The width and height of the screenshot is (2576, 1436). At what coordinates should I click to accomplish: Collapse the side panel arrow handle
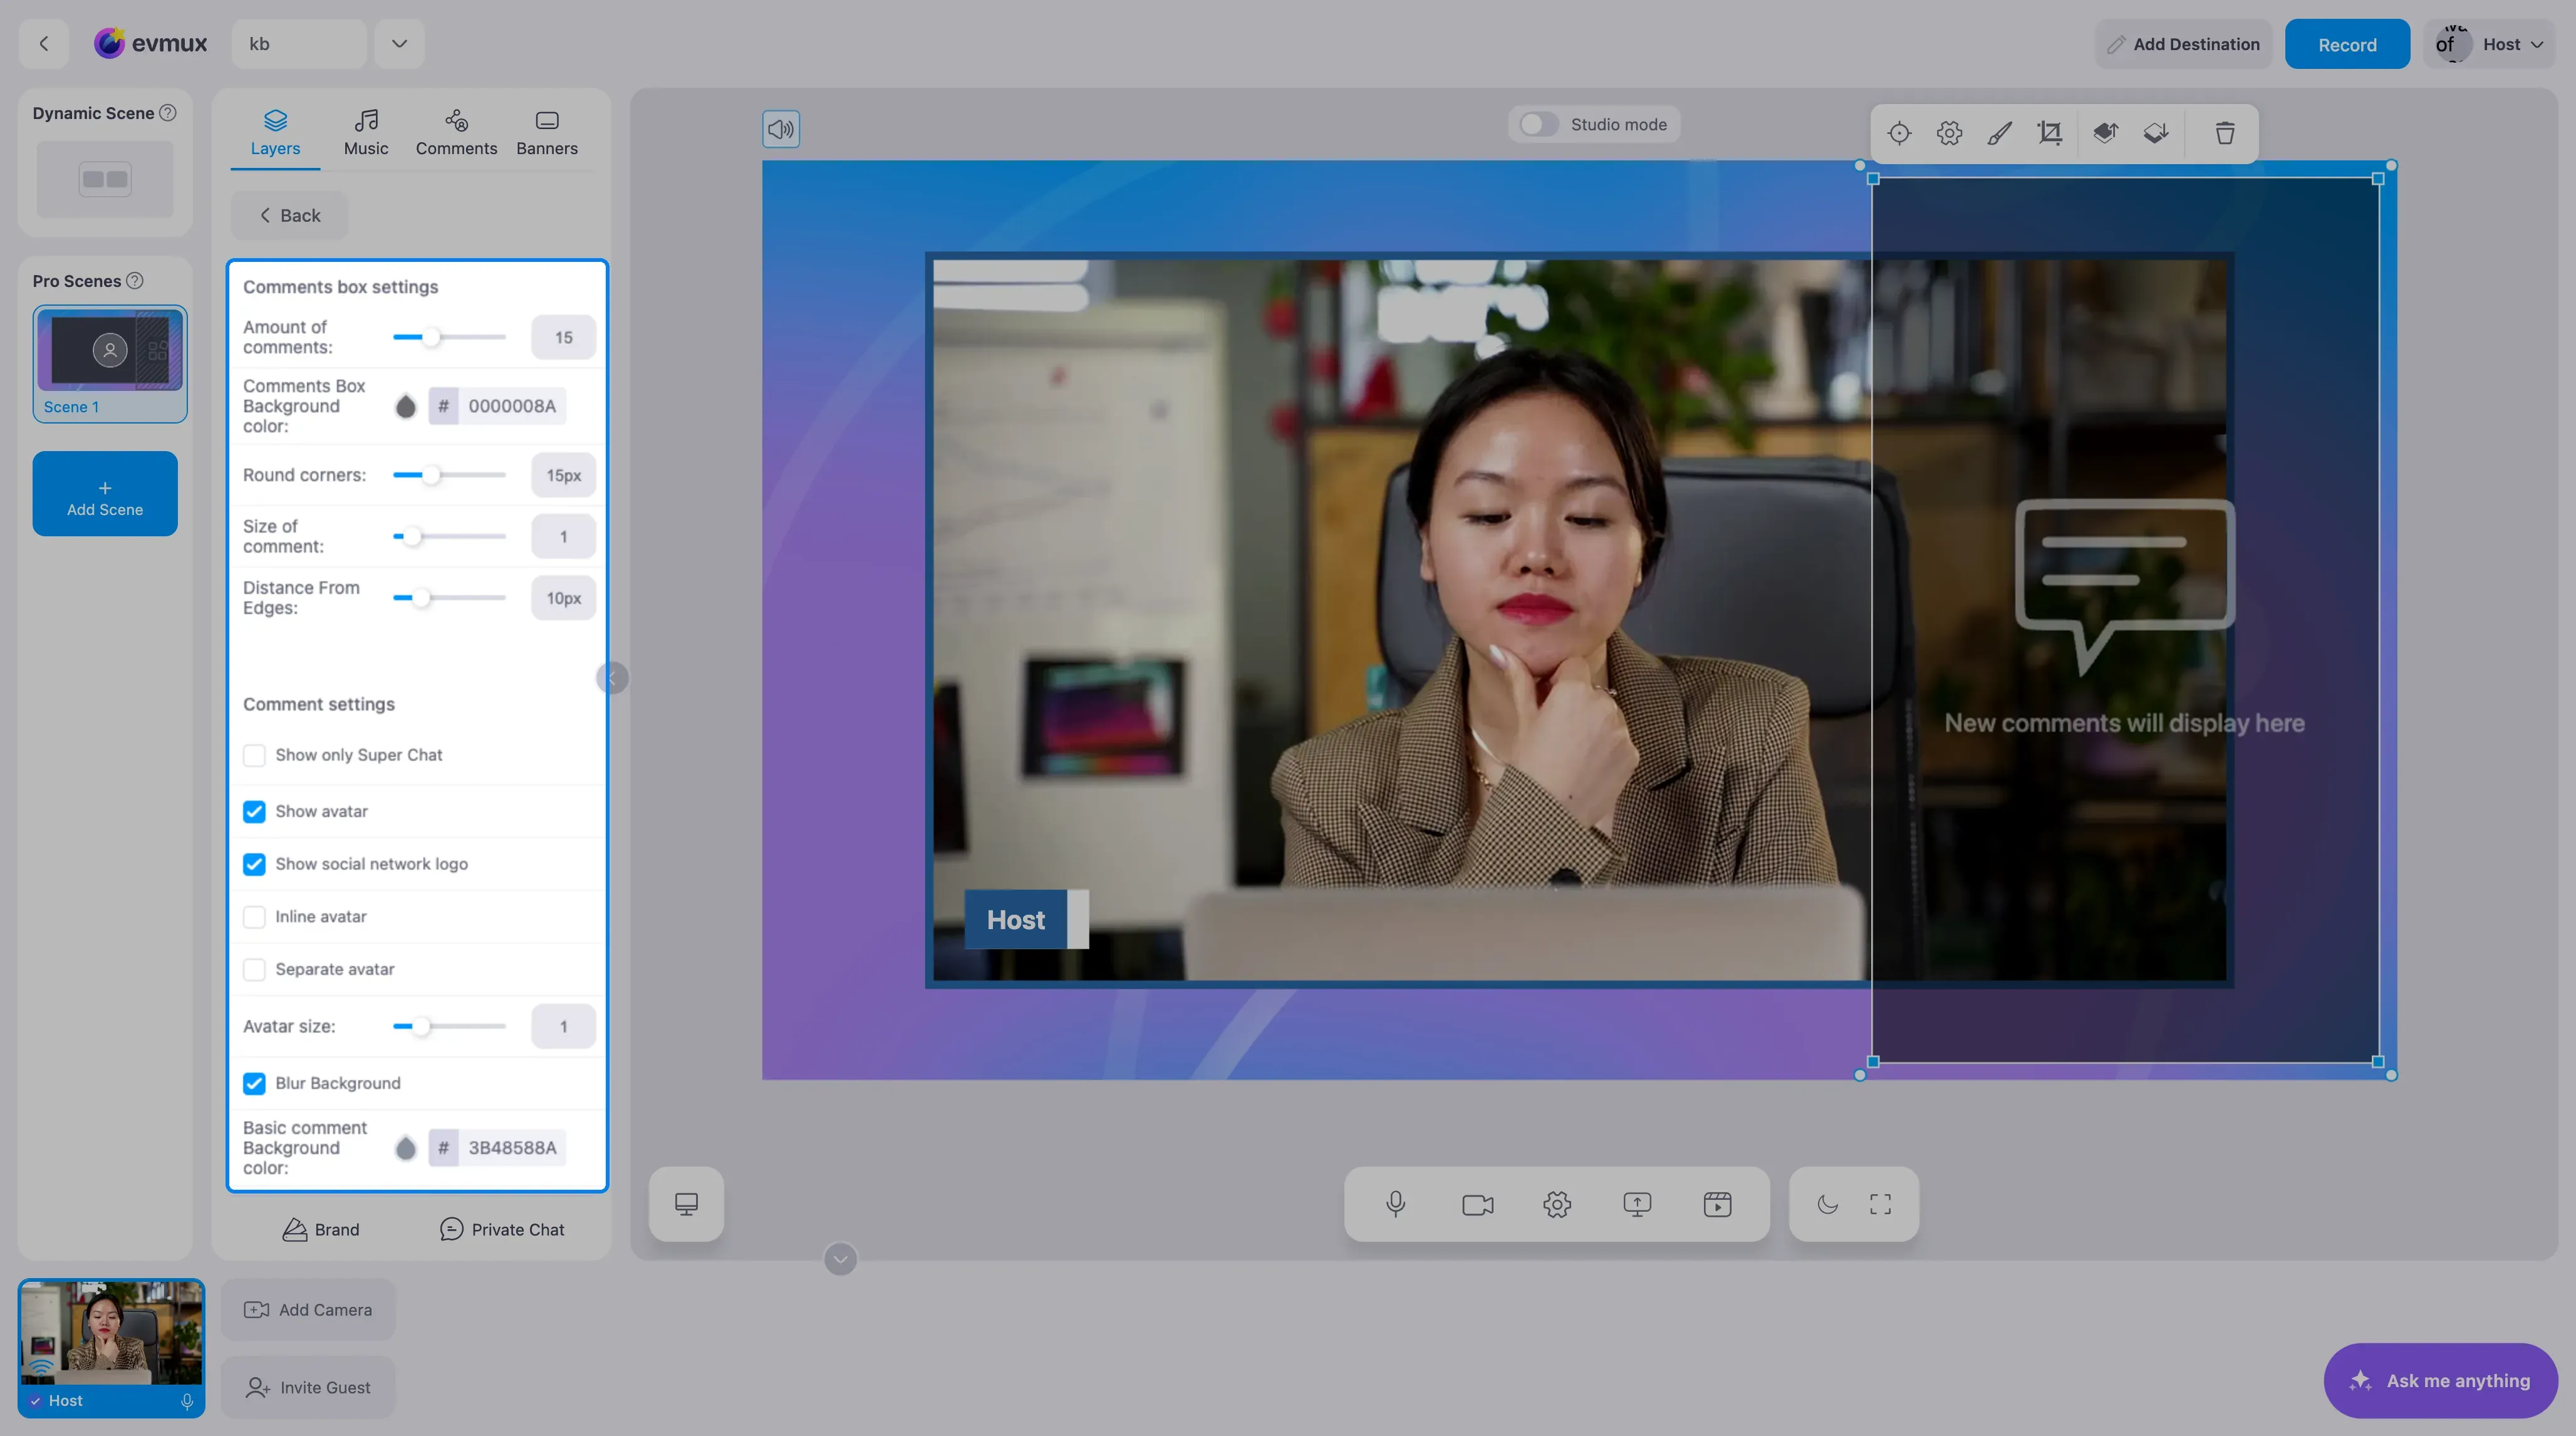(612, 678)
